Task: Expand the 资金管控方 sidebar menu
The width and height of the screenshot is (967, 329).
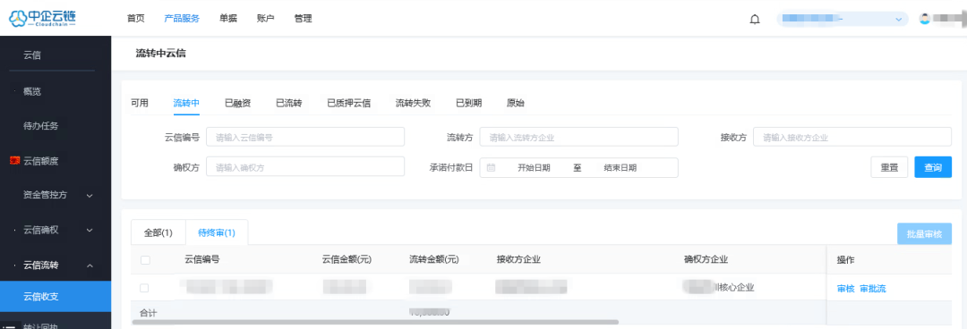Action: [x=56, y=195]
